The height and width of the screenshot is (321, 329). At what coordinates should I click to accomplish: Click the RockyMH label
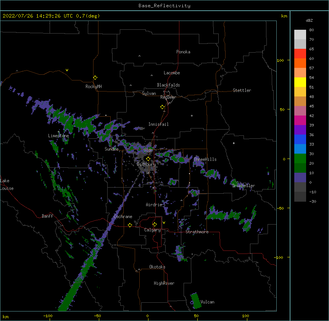[94, 87]
